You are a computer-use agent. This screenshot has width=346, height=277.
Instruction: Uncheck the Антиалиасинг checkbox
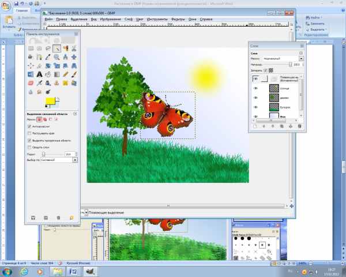(x=30, y=126)
